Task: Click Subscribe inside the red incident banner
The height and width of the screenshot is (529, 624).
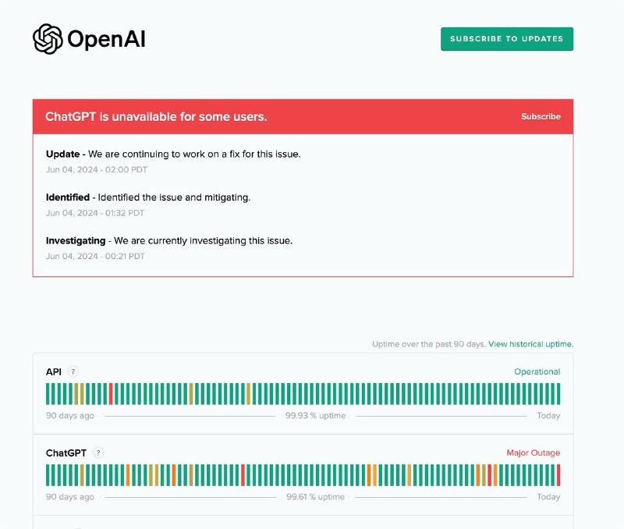Action: (541, 115)
